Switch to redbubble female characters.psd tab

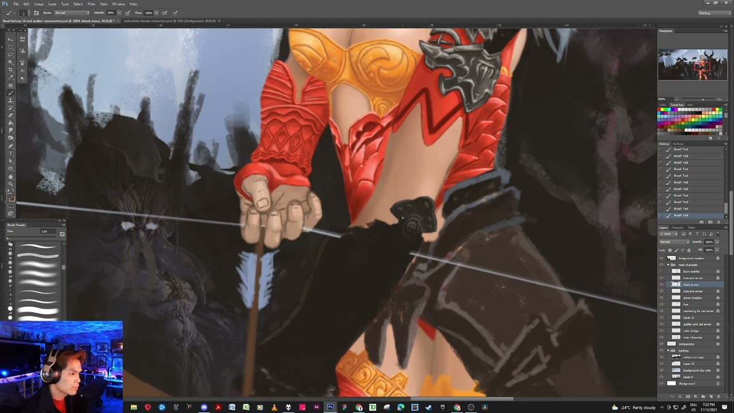pos(169,21)
